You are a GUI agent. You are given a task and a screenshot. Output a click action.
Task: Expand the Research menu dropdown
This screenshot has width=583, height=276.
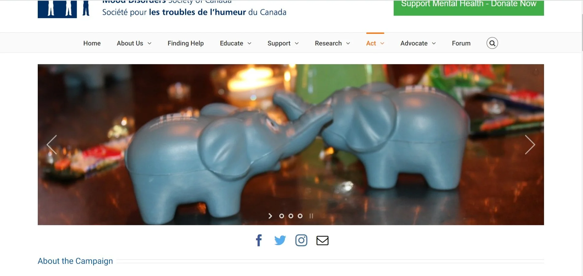332,43
